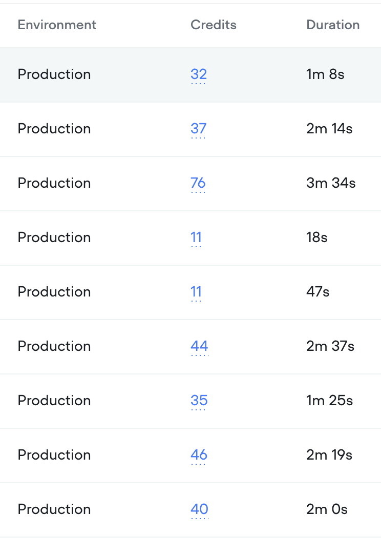Open the 32 credits link

coord(198,74)
